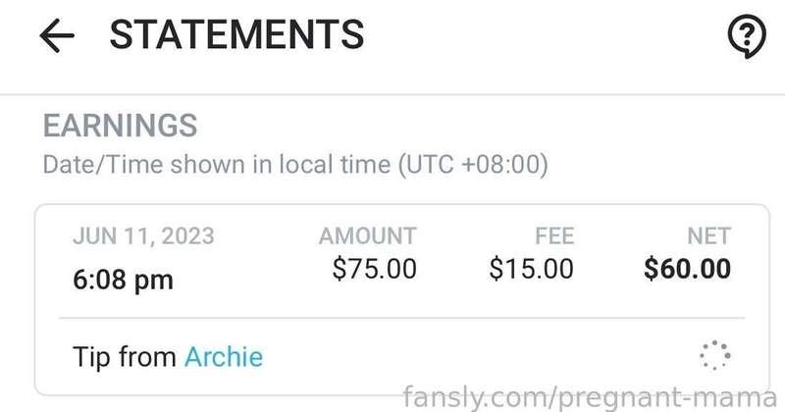The width and height of the screenshot is (785, 412).
Task: Open the Jun 11 earnings card
Action: [x=402, y=300]
